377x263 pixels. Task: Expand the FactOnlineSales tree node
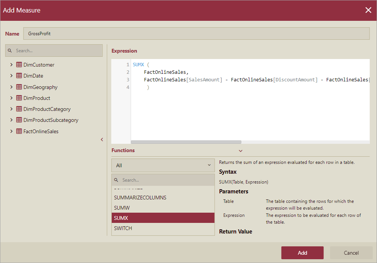click(12, 131)
